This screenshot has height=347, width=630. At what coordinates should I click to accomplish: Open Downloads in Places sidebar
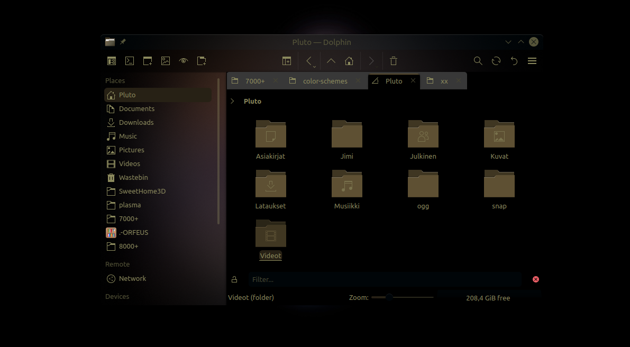(x=136, y=122)
